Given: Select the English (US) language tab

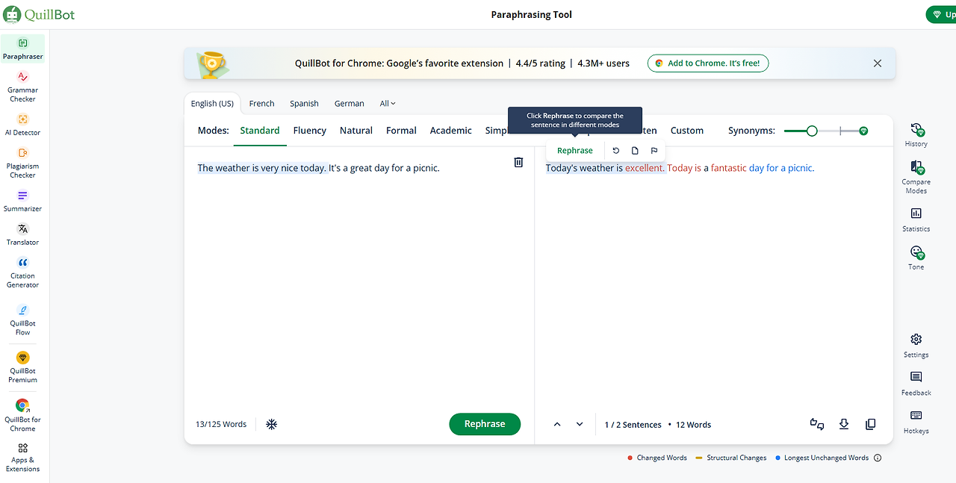Looking at the screenshot, I should 212,104.
